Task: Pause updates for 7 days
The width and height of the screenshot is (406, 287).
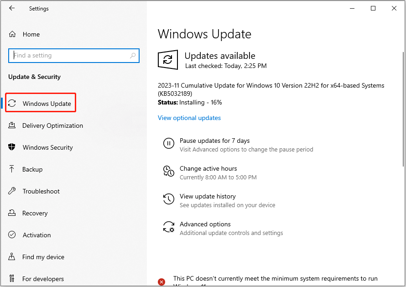Action: point(215,141)
